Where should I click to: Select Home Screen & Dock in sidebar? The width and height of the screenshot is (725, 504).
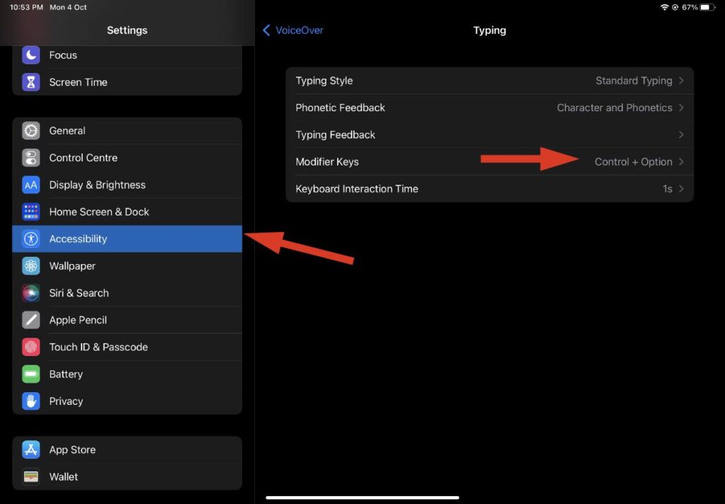click(127, 212)
